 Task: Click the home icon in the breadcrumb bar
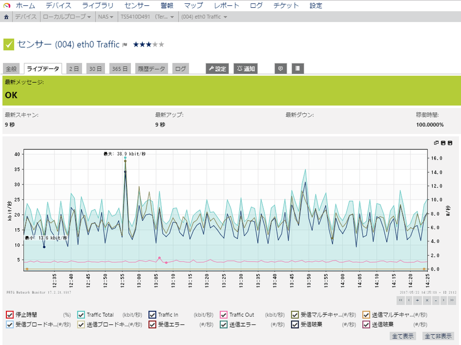6,17
